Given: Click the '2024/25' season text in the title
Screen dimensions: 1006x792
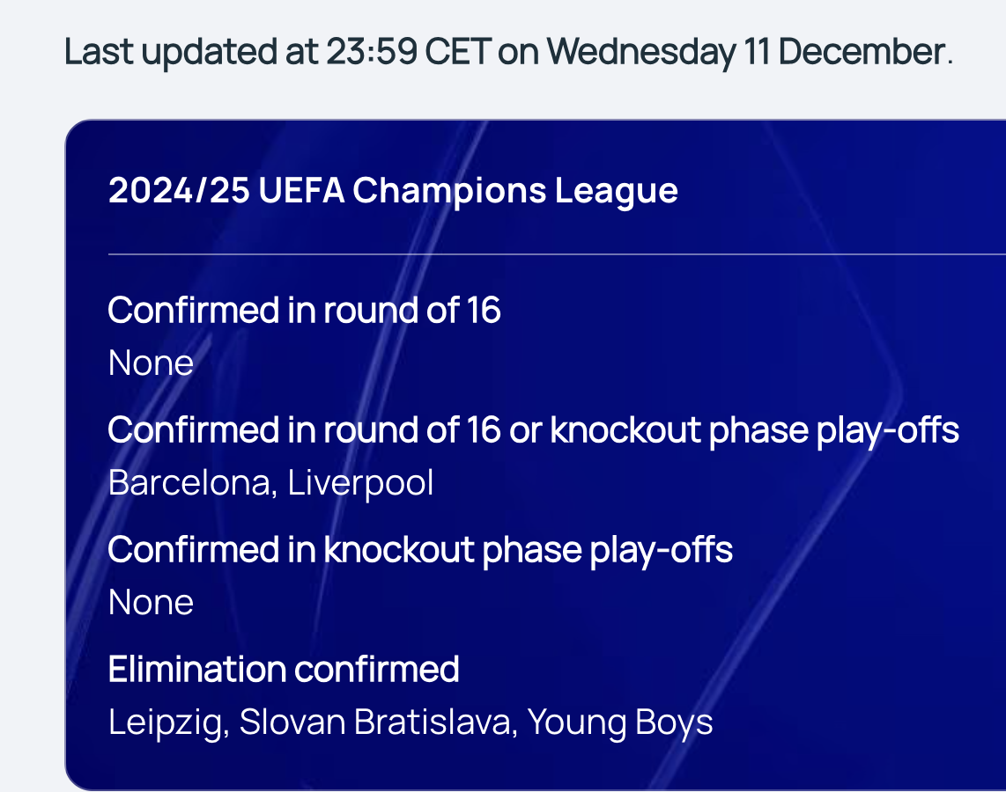Looking at the screenshot, I should pos(179,191).
